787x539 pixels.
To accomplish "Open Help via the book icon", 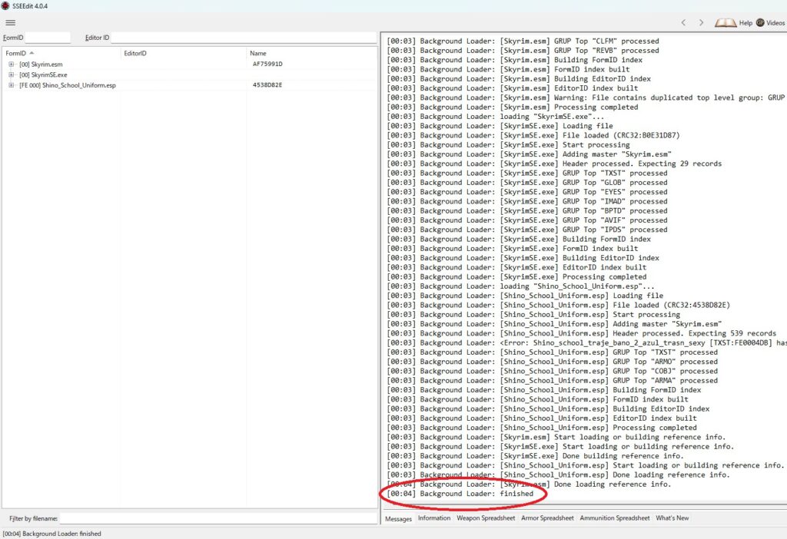I will pos(726,23).
